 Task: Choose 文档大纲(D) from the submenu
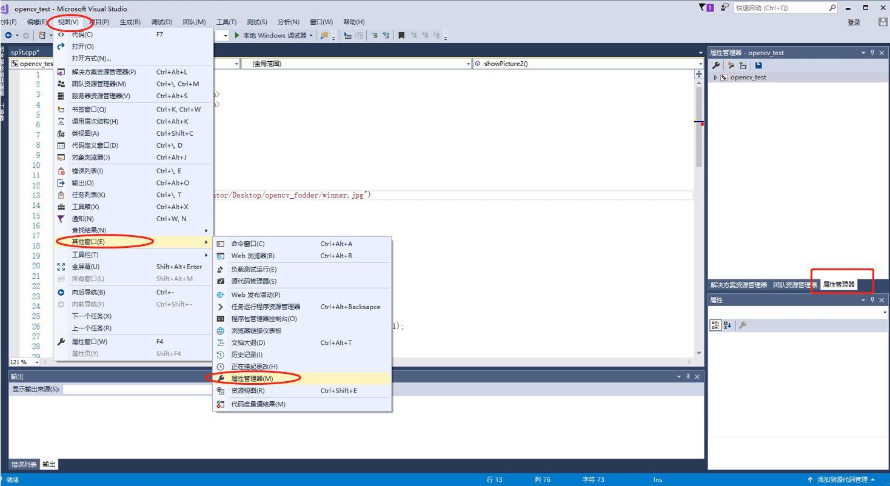[x=301, y=343]
